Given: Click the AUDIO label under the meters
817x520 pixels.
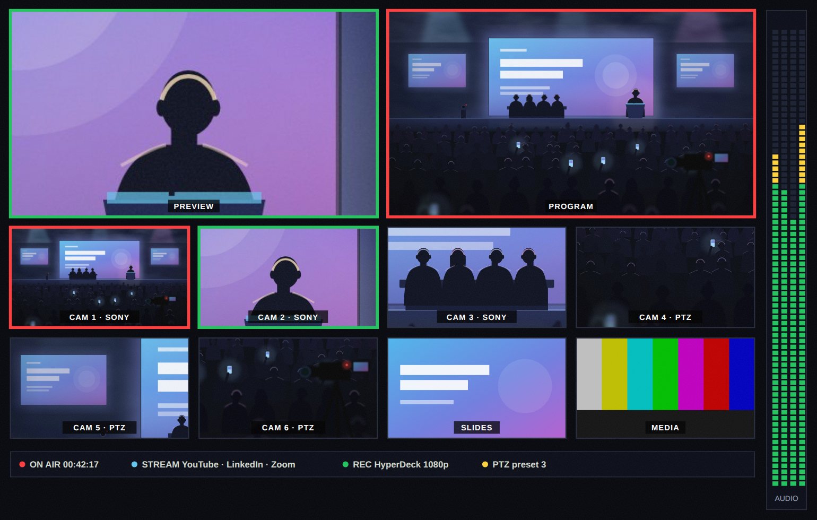Looking at the screenshot, I should (x=786, y=498).
